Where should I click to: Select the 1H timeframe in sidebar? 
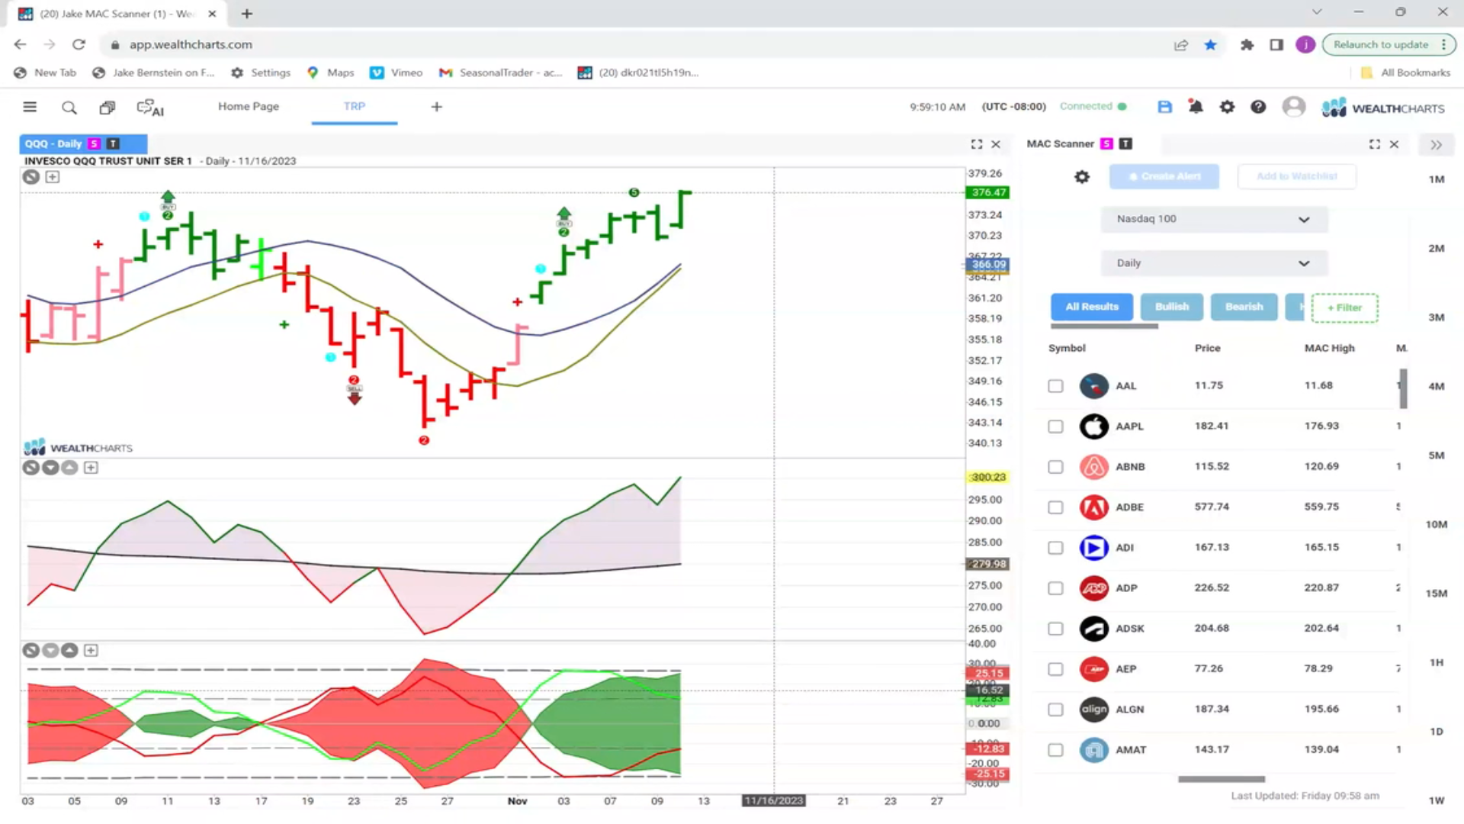(x=1437, y=662)
